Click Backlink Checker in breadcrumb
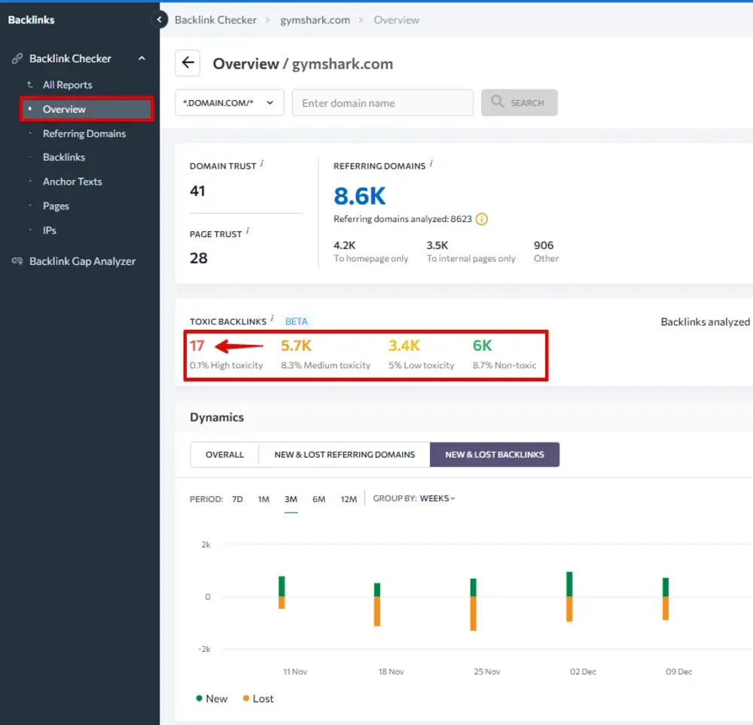This screenshot has width=753, height=725. [215, 20]
